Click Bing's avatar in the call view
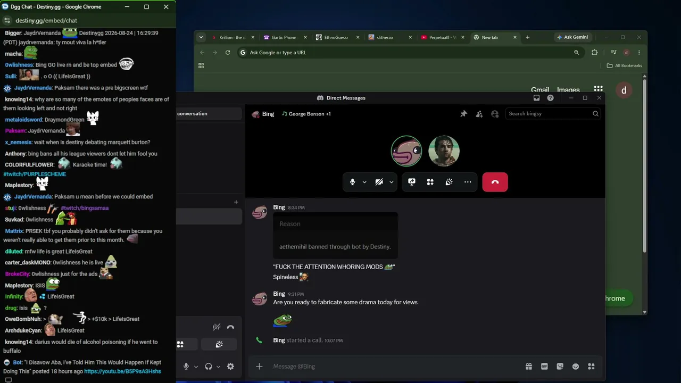681x383 pixels. coord(406,151)
